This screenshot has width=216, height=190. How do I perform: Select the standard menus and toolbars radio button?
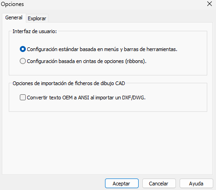point(23,49)
